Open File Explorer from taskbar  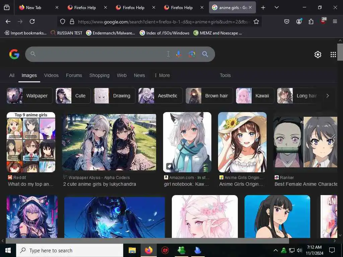[x=132, y=250]
